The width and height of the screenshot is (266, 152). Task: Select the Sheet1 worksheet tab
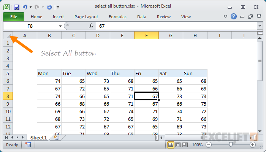(x=38, y=138)
